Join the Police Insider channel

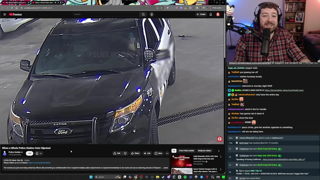point(29,153)
